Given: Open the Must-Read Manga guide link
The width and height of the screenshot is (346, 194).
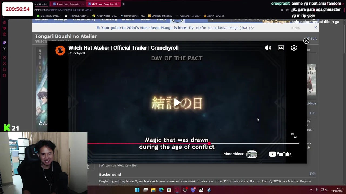Looking at the screenshot, I should 175,28.
